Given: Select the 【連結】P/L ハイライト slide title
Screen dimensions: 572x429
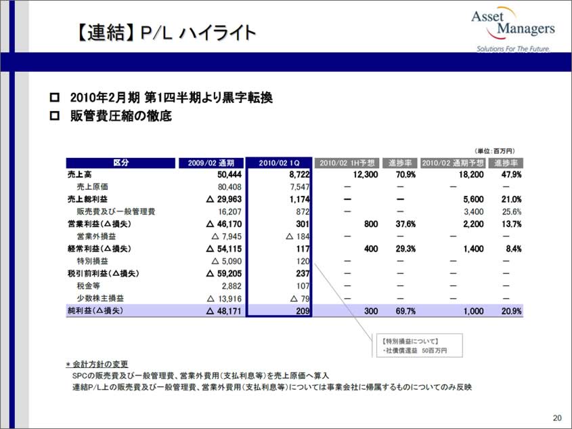Looking at the screenshot, I should (166, 33).
